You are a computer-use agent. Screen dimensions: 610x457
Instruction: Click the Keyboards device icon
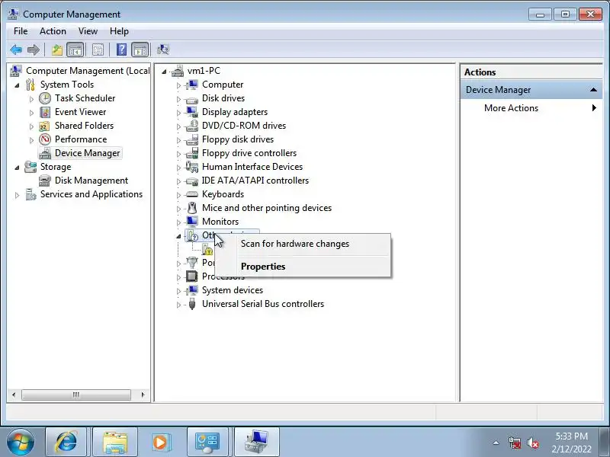click(192, 194)
